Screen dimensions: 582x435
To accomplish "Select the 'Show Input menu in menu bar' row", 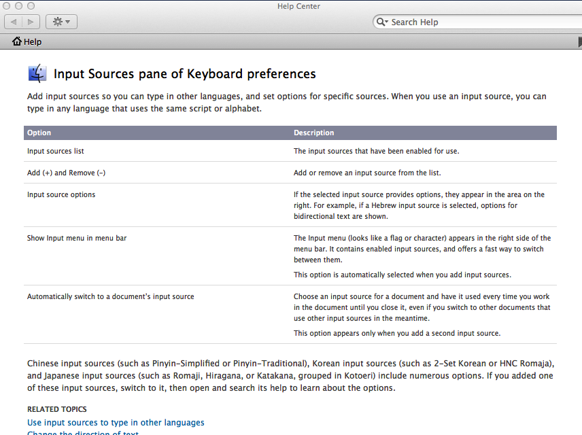I will point(77,238).
